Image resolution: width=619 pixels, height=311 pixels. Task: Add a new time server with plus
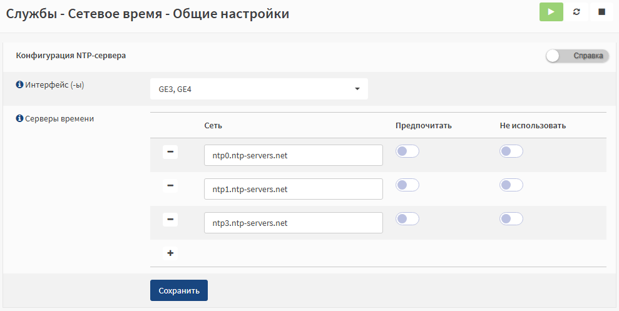(x=170, y=253)
